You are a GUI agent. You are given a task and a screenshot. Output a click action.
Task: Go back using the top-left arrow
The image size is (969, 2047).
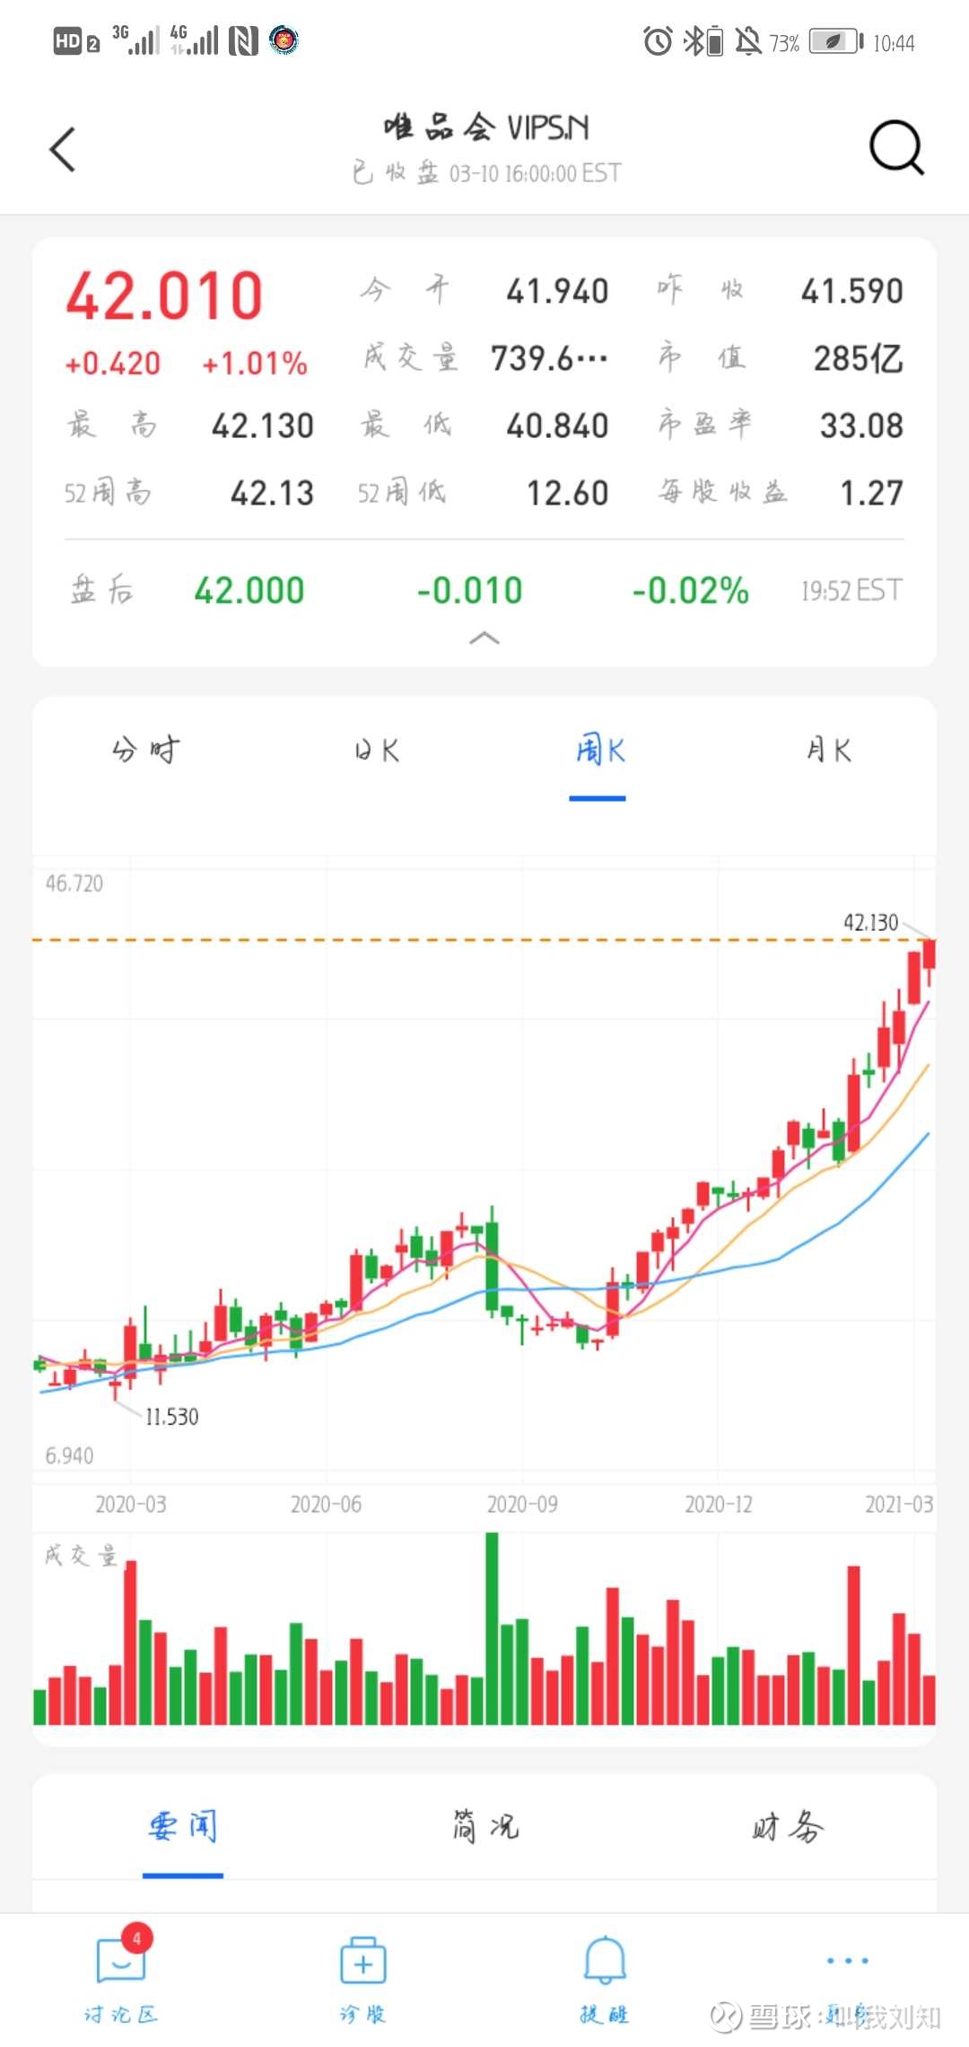tap(63, 149)
